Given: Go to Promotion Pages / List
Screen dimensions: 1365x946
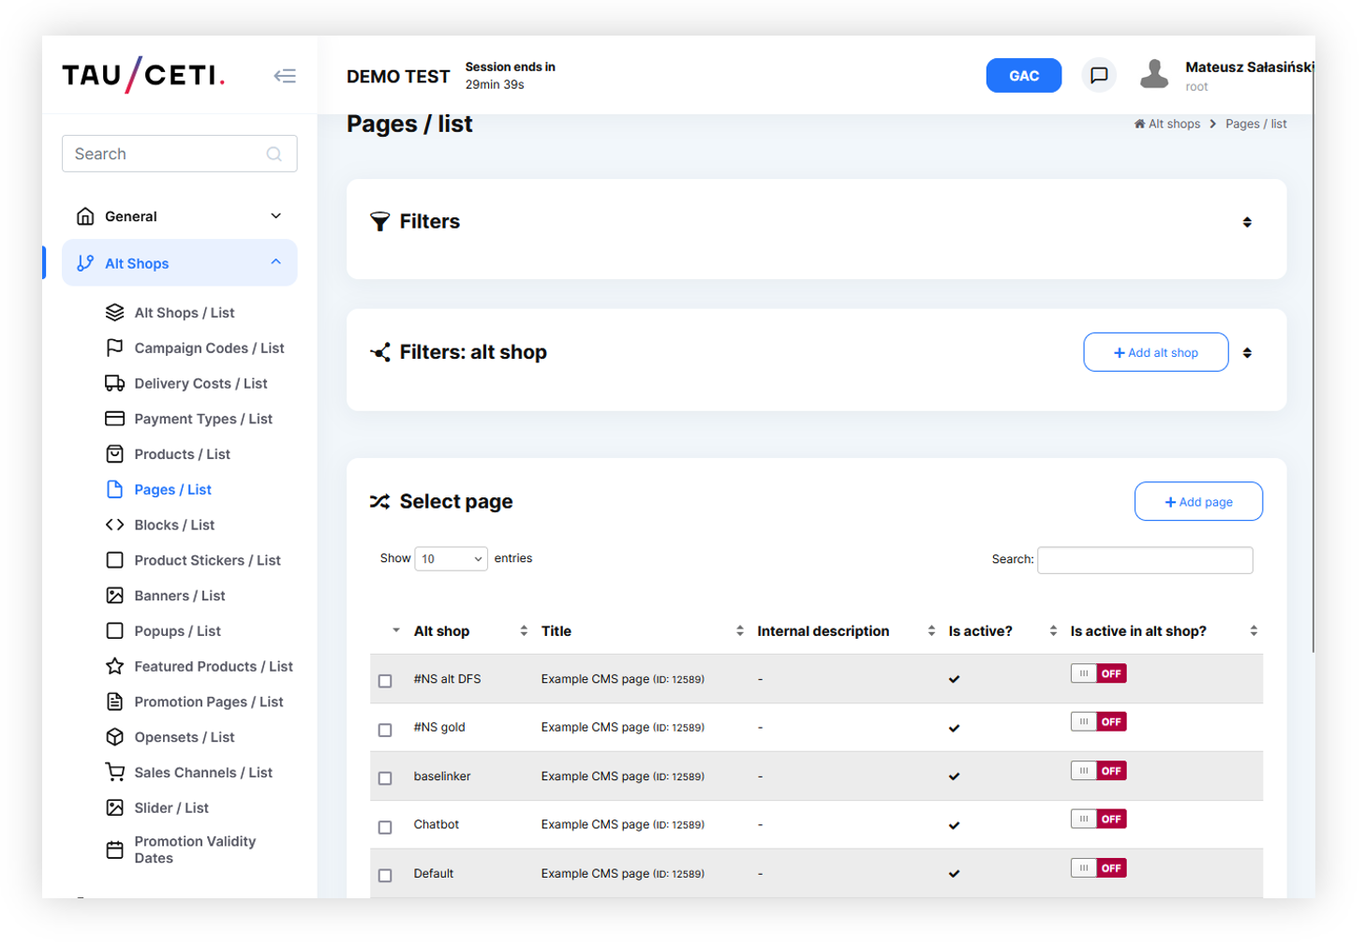Looking at the screenshot, I should [208, 702].
